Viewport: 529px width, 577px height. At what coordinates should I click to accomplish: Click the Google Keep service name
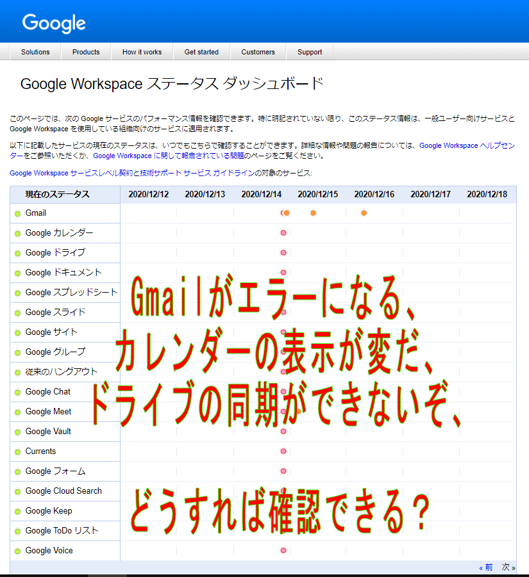pyautogui.click(x=49, y=511)
